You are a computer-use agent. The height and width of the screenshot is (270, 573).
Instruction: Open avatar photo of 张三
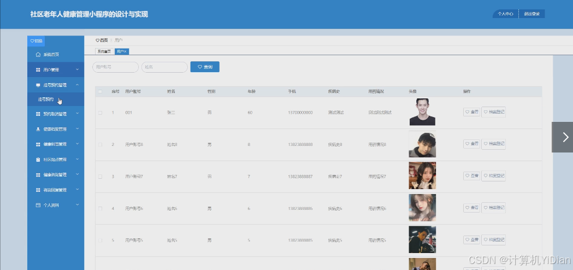(422, 112)
